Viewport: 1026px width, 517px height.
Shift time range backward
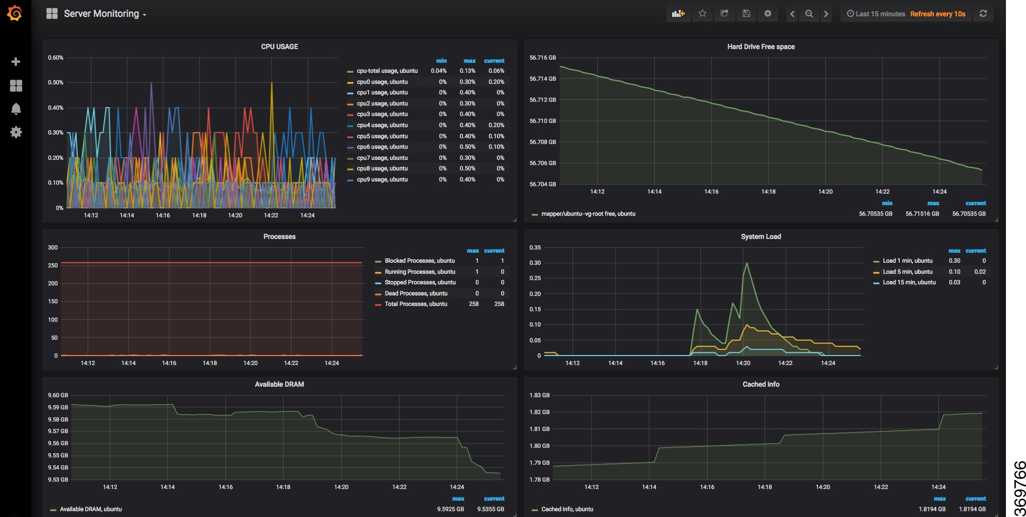pos(792,14)
